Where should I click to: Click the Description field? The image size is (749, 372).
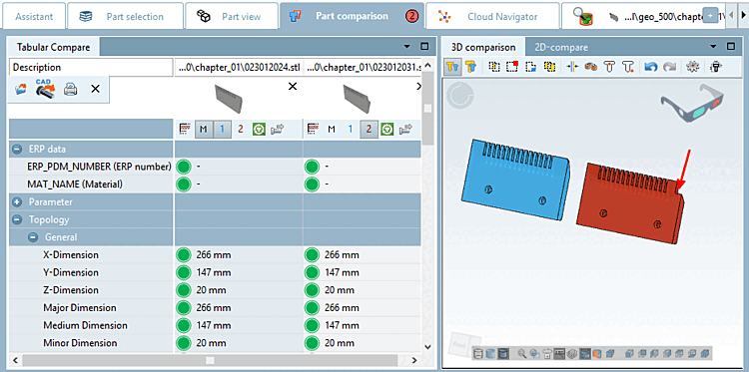91,67
